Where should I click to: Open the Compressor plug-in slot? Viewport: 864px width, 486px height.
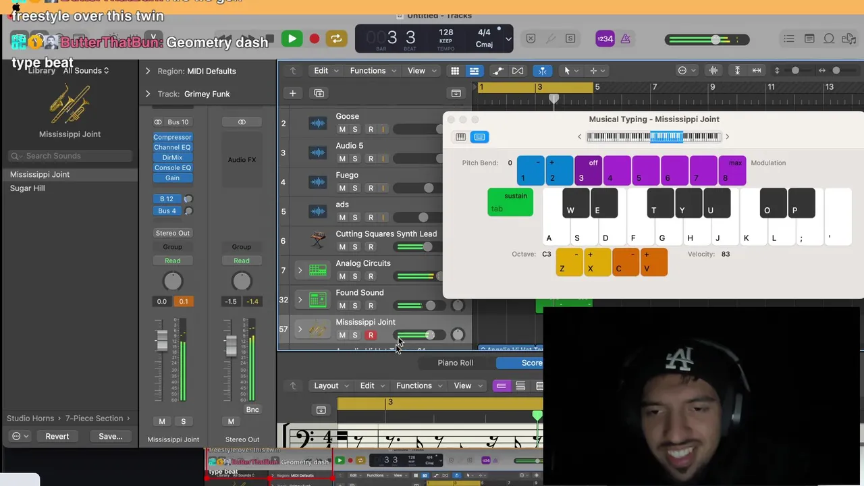172,137
